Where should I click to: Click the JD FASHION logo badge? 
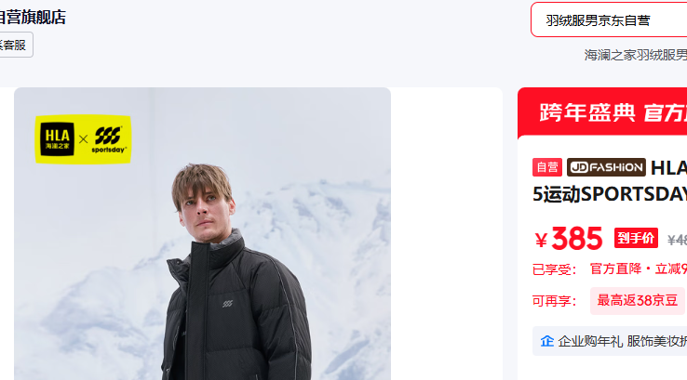(x=606, y=167)
